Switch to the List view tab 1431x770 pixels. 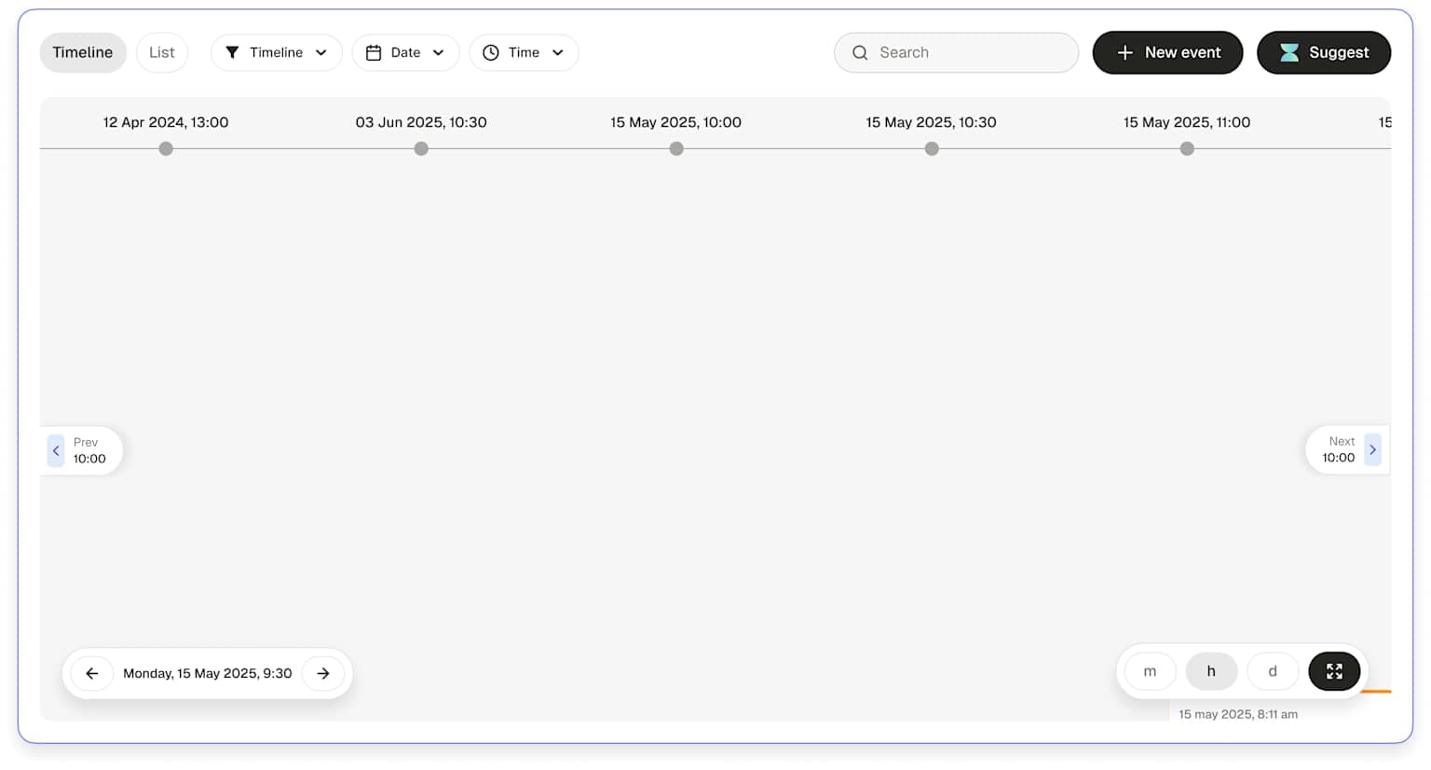tap(161, 52)
